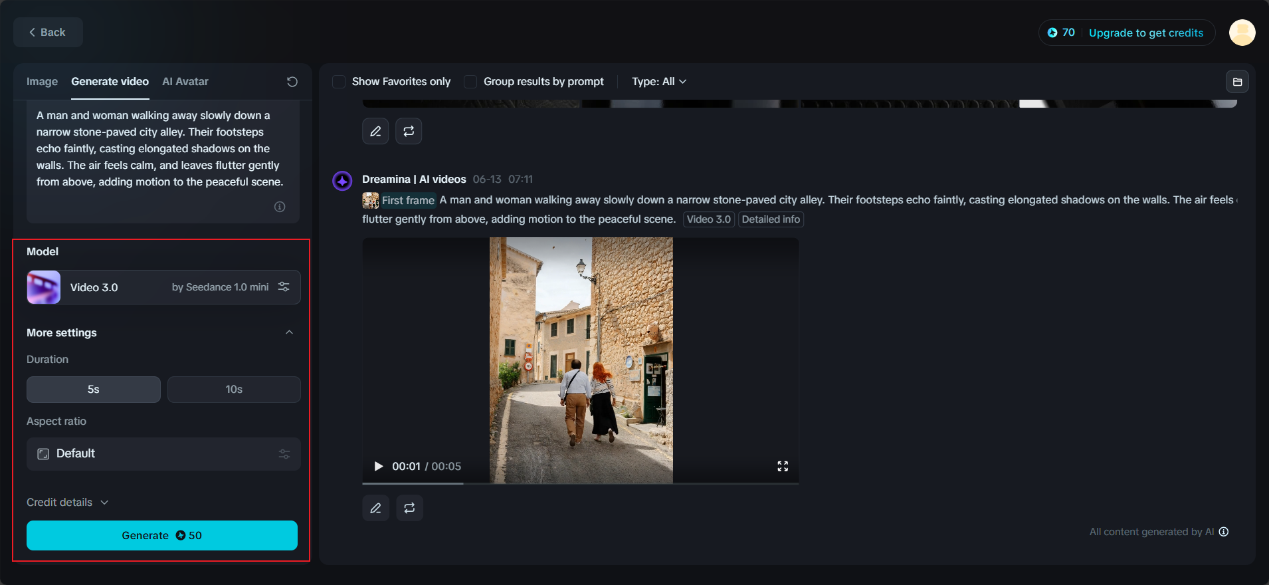Viewport: 1269px width, 585px height.
Task: Enable Show Favorites only checkbox
Action: click(x=339, y=82)
